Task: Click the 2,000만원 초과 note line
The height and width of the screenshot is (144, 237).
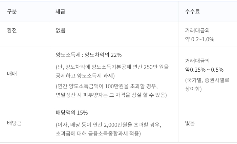Action: (x=108, y=125)
